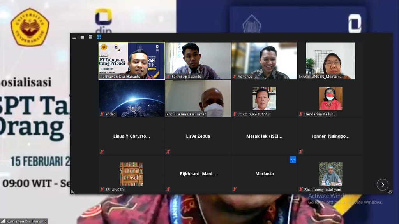The image size is (399, 224).
Task: Switch to thumbnail strip view icon
Action: pyautogui.click(x=90, y=37)
